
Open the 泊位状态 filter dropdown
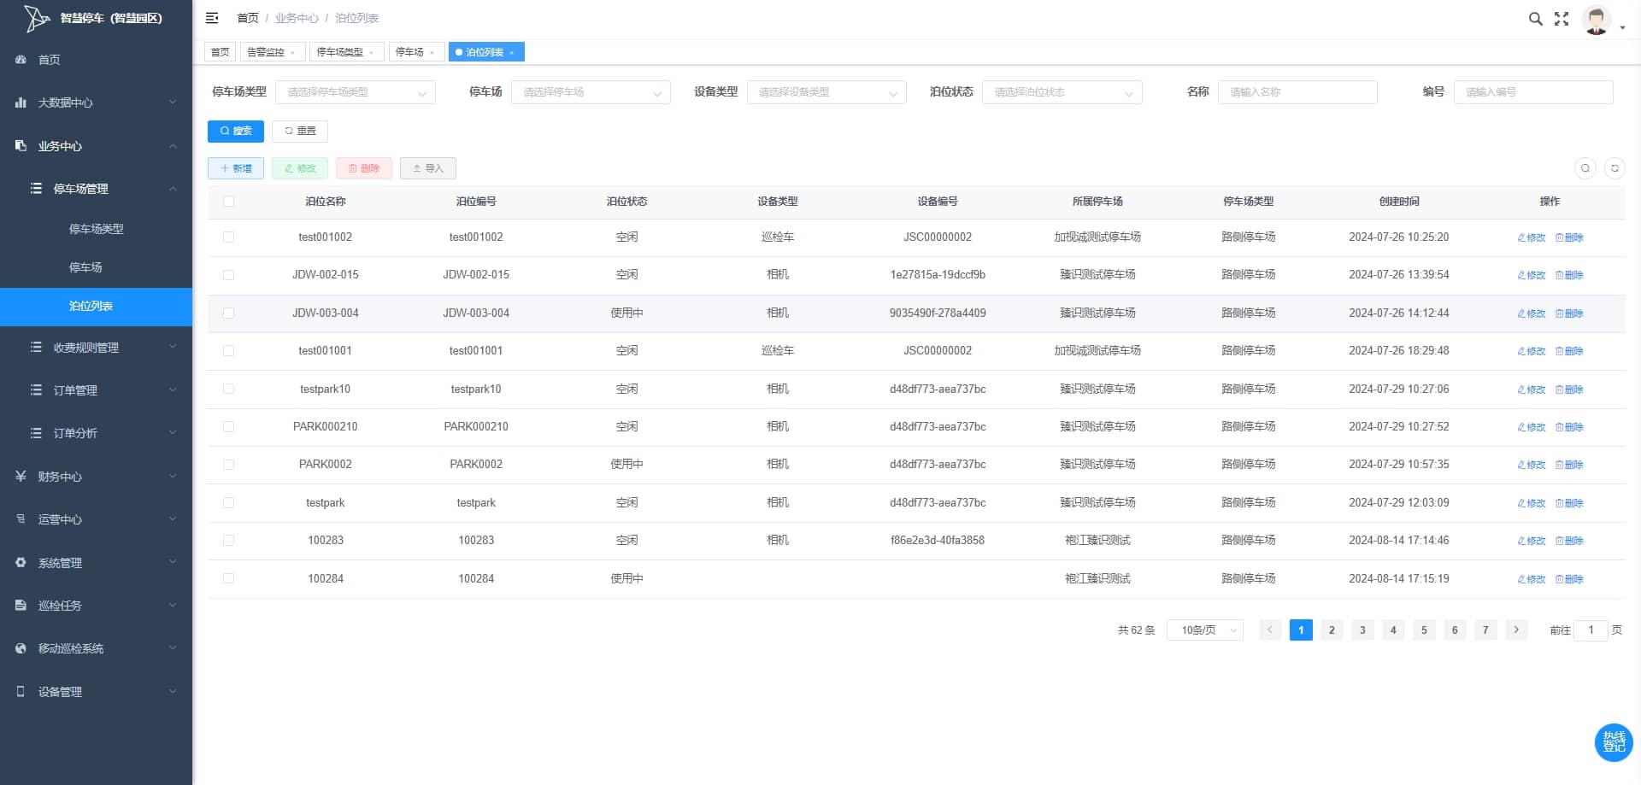[x=1062, y=92]
